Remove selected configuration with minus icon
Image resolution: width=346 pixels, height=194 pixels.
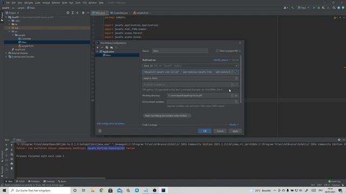click(102, 47)
